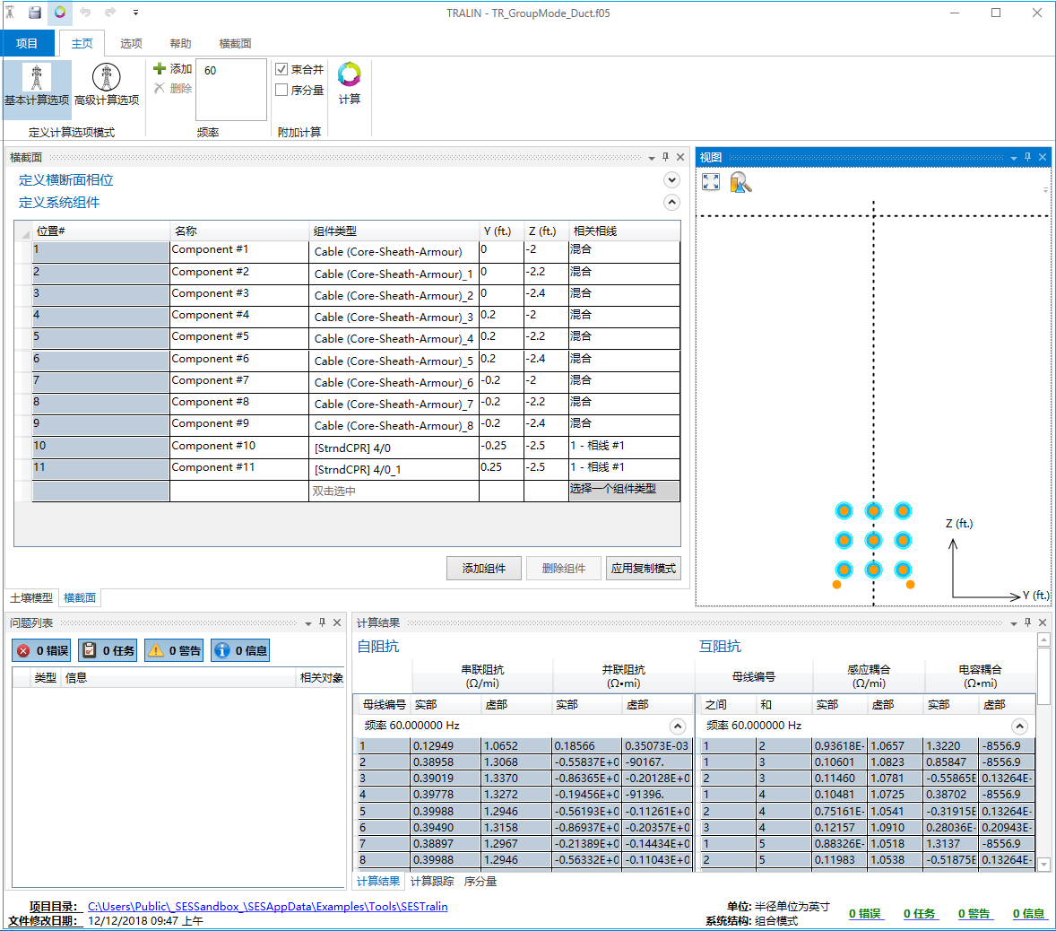The width and height of the screenshot is (1056, 931).
Task: Select Component #1 name cell
Action: [239, 250]
